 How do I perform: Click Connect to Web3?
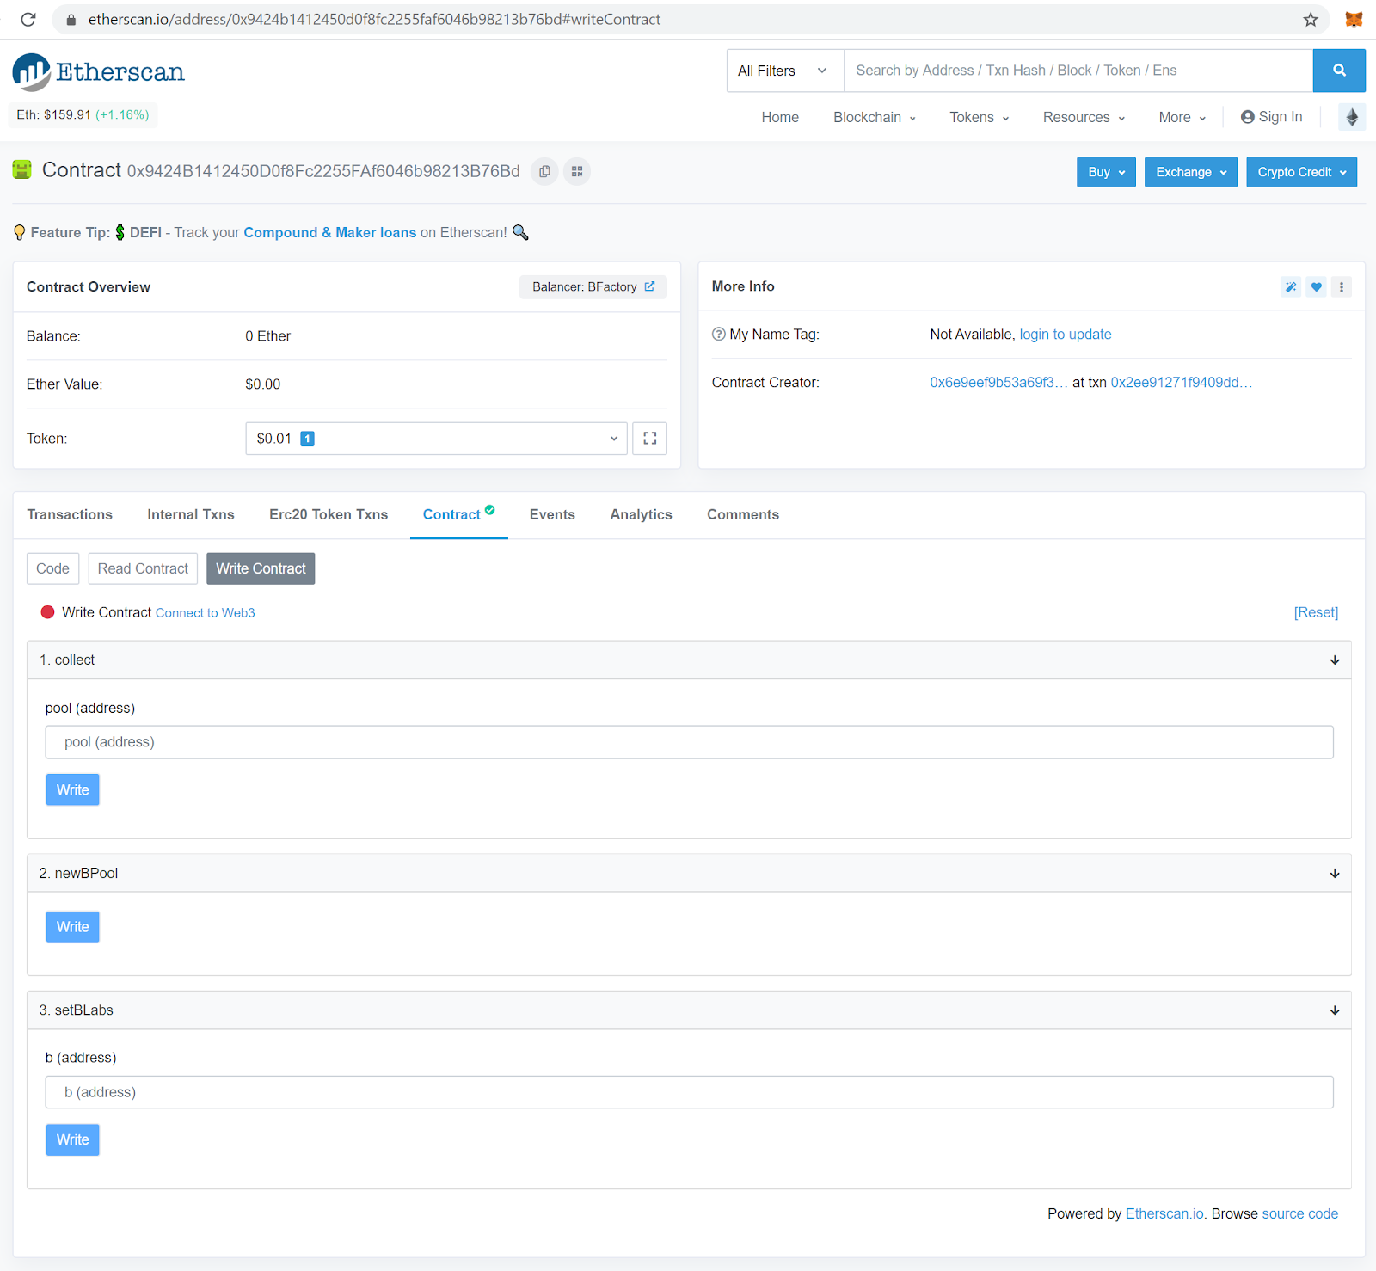(x=206, y=613)
